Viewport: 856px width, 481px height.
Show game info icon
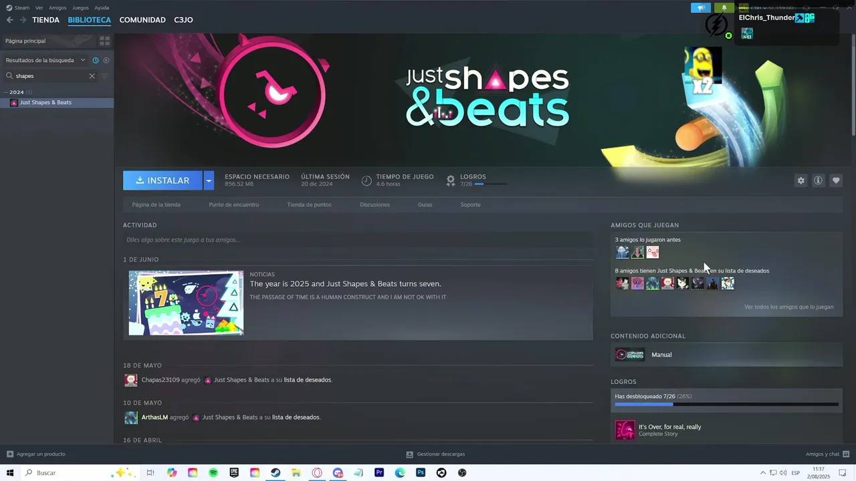[x=818, y=180]
